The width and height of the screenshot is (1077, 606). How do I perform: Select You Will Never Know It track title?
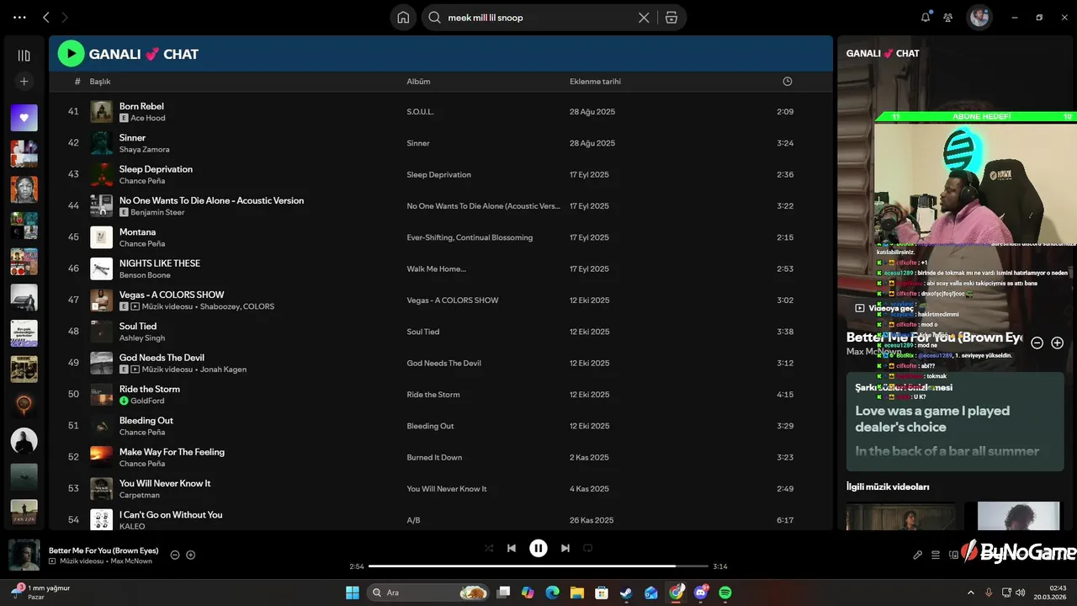[x=165, y=483]
